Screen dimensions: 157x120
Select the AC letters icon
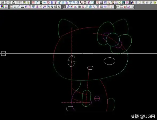pyautogui.click(x=147, y=2)
